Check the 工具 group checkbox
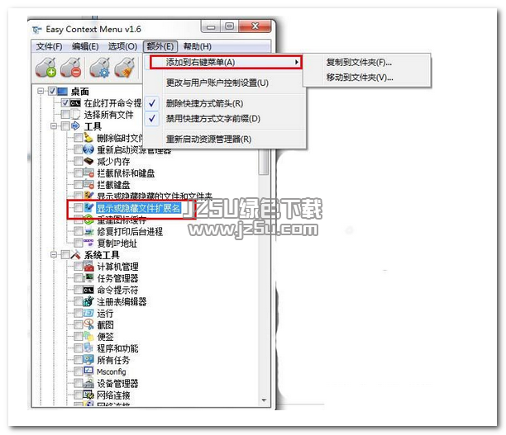Viewport: 506px width, 435px height. pos(65,126)
